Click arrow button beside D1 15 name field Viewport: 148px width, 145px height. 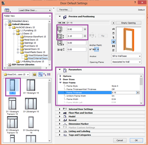click(x=113, y=23)
